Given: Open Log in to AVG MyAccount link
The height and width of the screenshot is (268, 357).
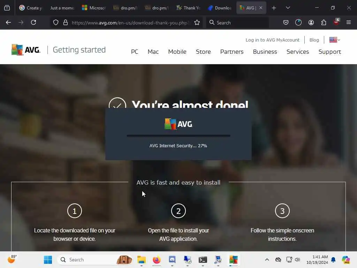Looking at the screenshot, I should point(272,40).
